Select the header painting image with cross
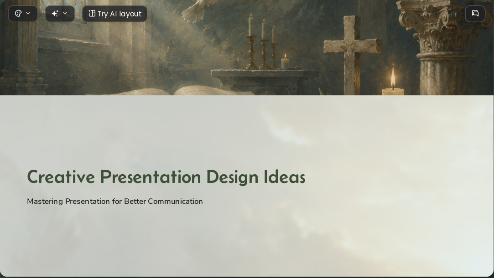The height and width of the screenshot is (278, 494). point(247,47)
